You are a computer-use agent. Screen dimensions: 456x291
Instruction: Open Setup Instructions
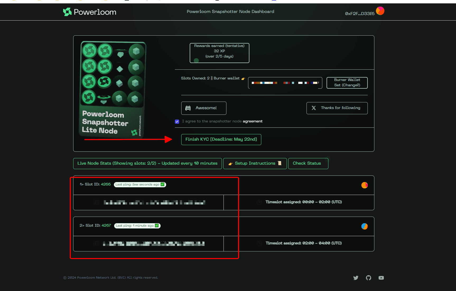pos(255,163)
